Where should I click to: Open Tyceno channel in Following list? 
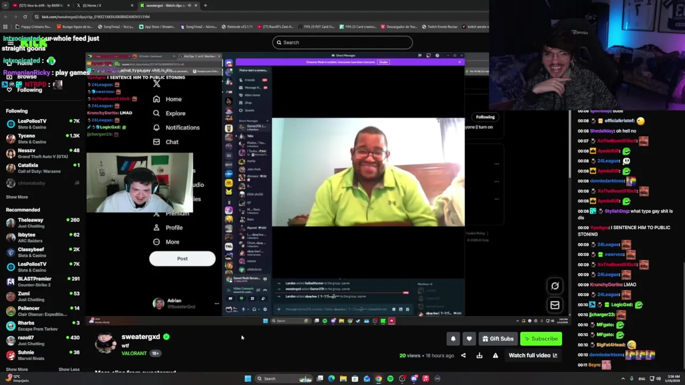(x=42, y=138)
